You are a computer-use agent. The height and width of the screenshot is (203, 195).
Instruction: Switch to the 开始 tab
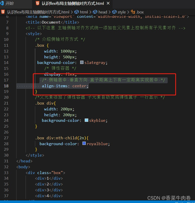9,3
